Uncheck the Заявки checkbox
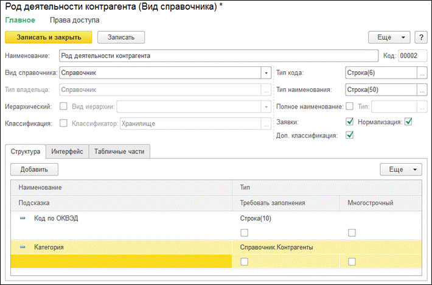 (349, 121)
